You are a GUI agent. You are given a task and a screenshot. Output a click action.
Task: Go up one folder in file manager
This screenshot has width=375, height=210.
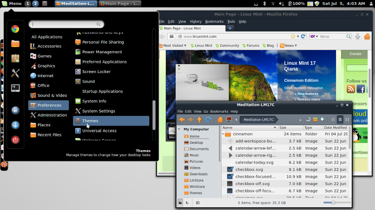tap(199, 120)
